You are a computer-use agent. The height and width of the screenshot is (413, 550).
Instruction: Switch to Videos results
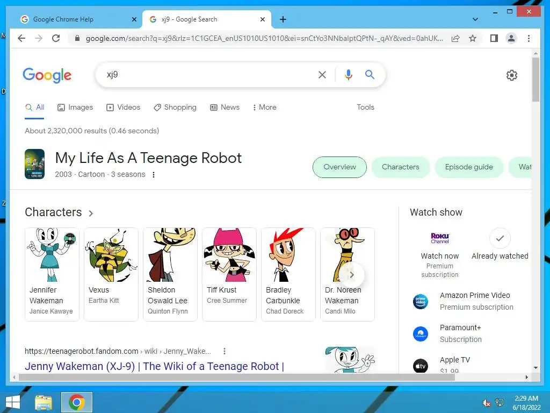click(123, 108)
